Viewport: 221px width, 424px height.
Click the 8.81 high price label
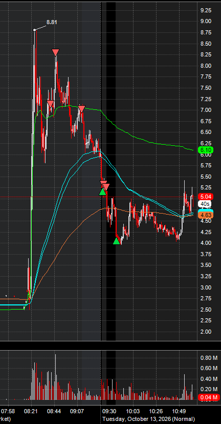pyautogui.click(x=52, y=23)
